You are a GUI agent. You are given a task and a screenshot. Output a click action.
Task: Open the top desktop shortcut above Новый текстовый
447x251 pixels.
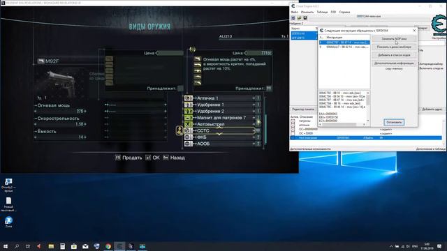(x=8, y=185)
